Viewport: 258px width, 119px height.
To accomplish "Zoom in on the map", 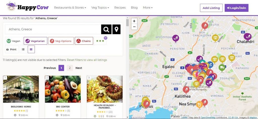I will (x=134, y=21).
